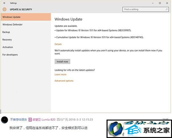
Task: Close the Settings window
Action: click(x=167, y=3)
